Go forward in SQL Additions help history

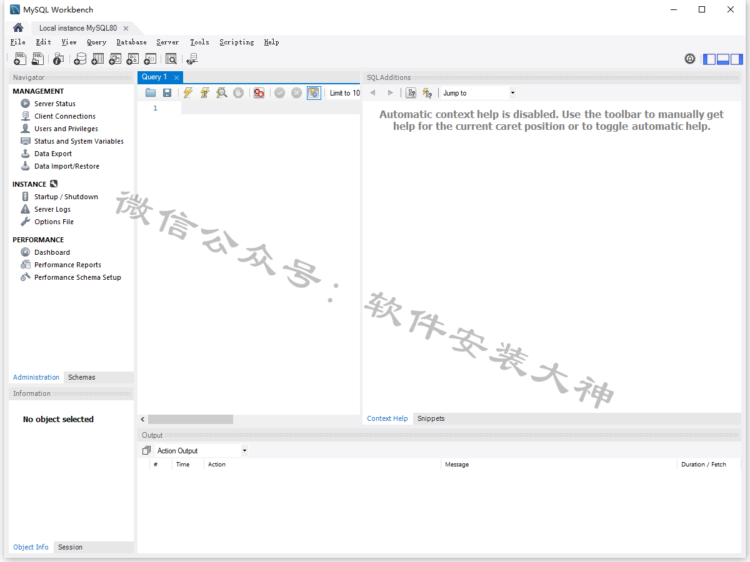[x=391, y=93]
